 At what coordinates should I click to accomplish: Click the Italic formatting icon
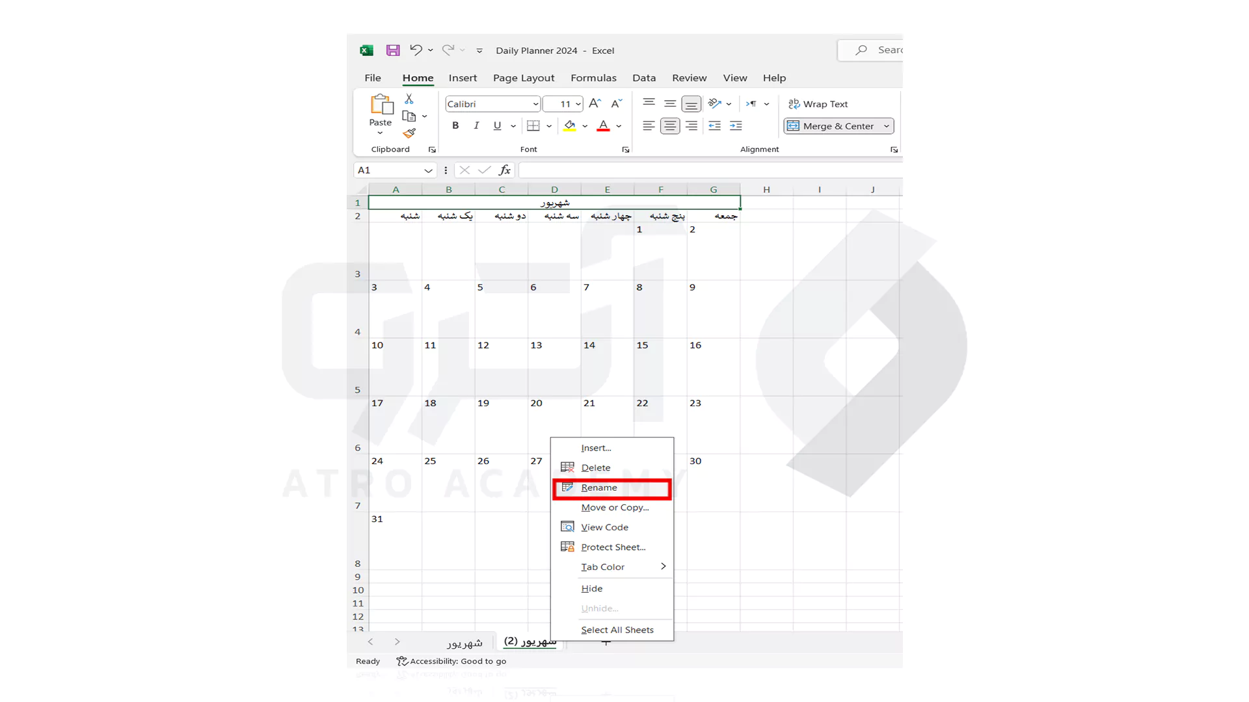[476, 126]
